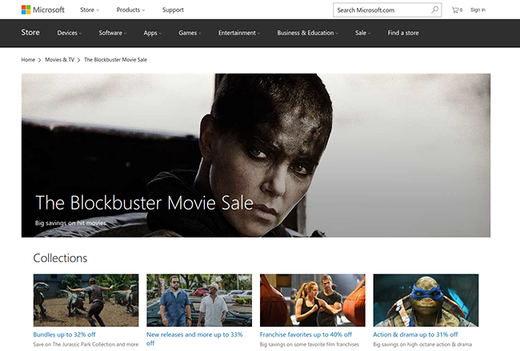Click the search magnifier icon
This screenshot has height=351, width=520.
click(434, 10)
